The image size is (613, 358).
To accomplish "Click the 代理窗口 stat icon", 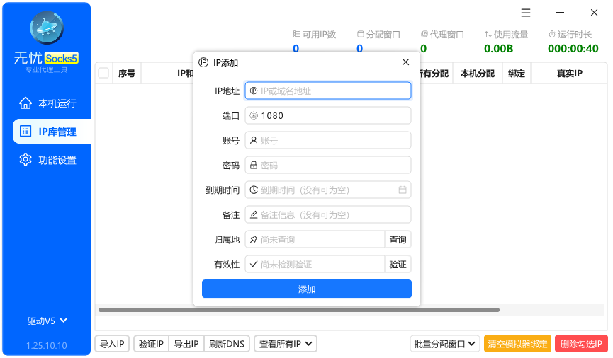I will (x=424, y=34).
